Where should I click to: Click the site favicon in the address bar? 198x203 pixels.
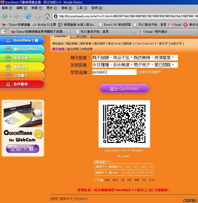[x=56, y=16]
